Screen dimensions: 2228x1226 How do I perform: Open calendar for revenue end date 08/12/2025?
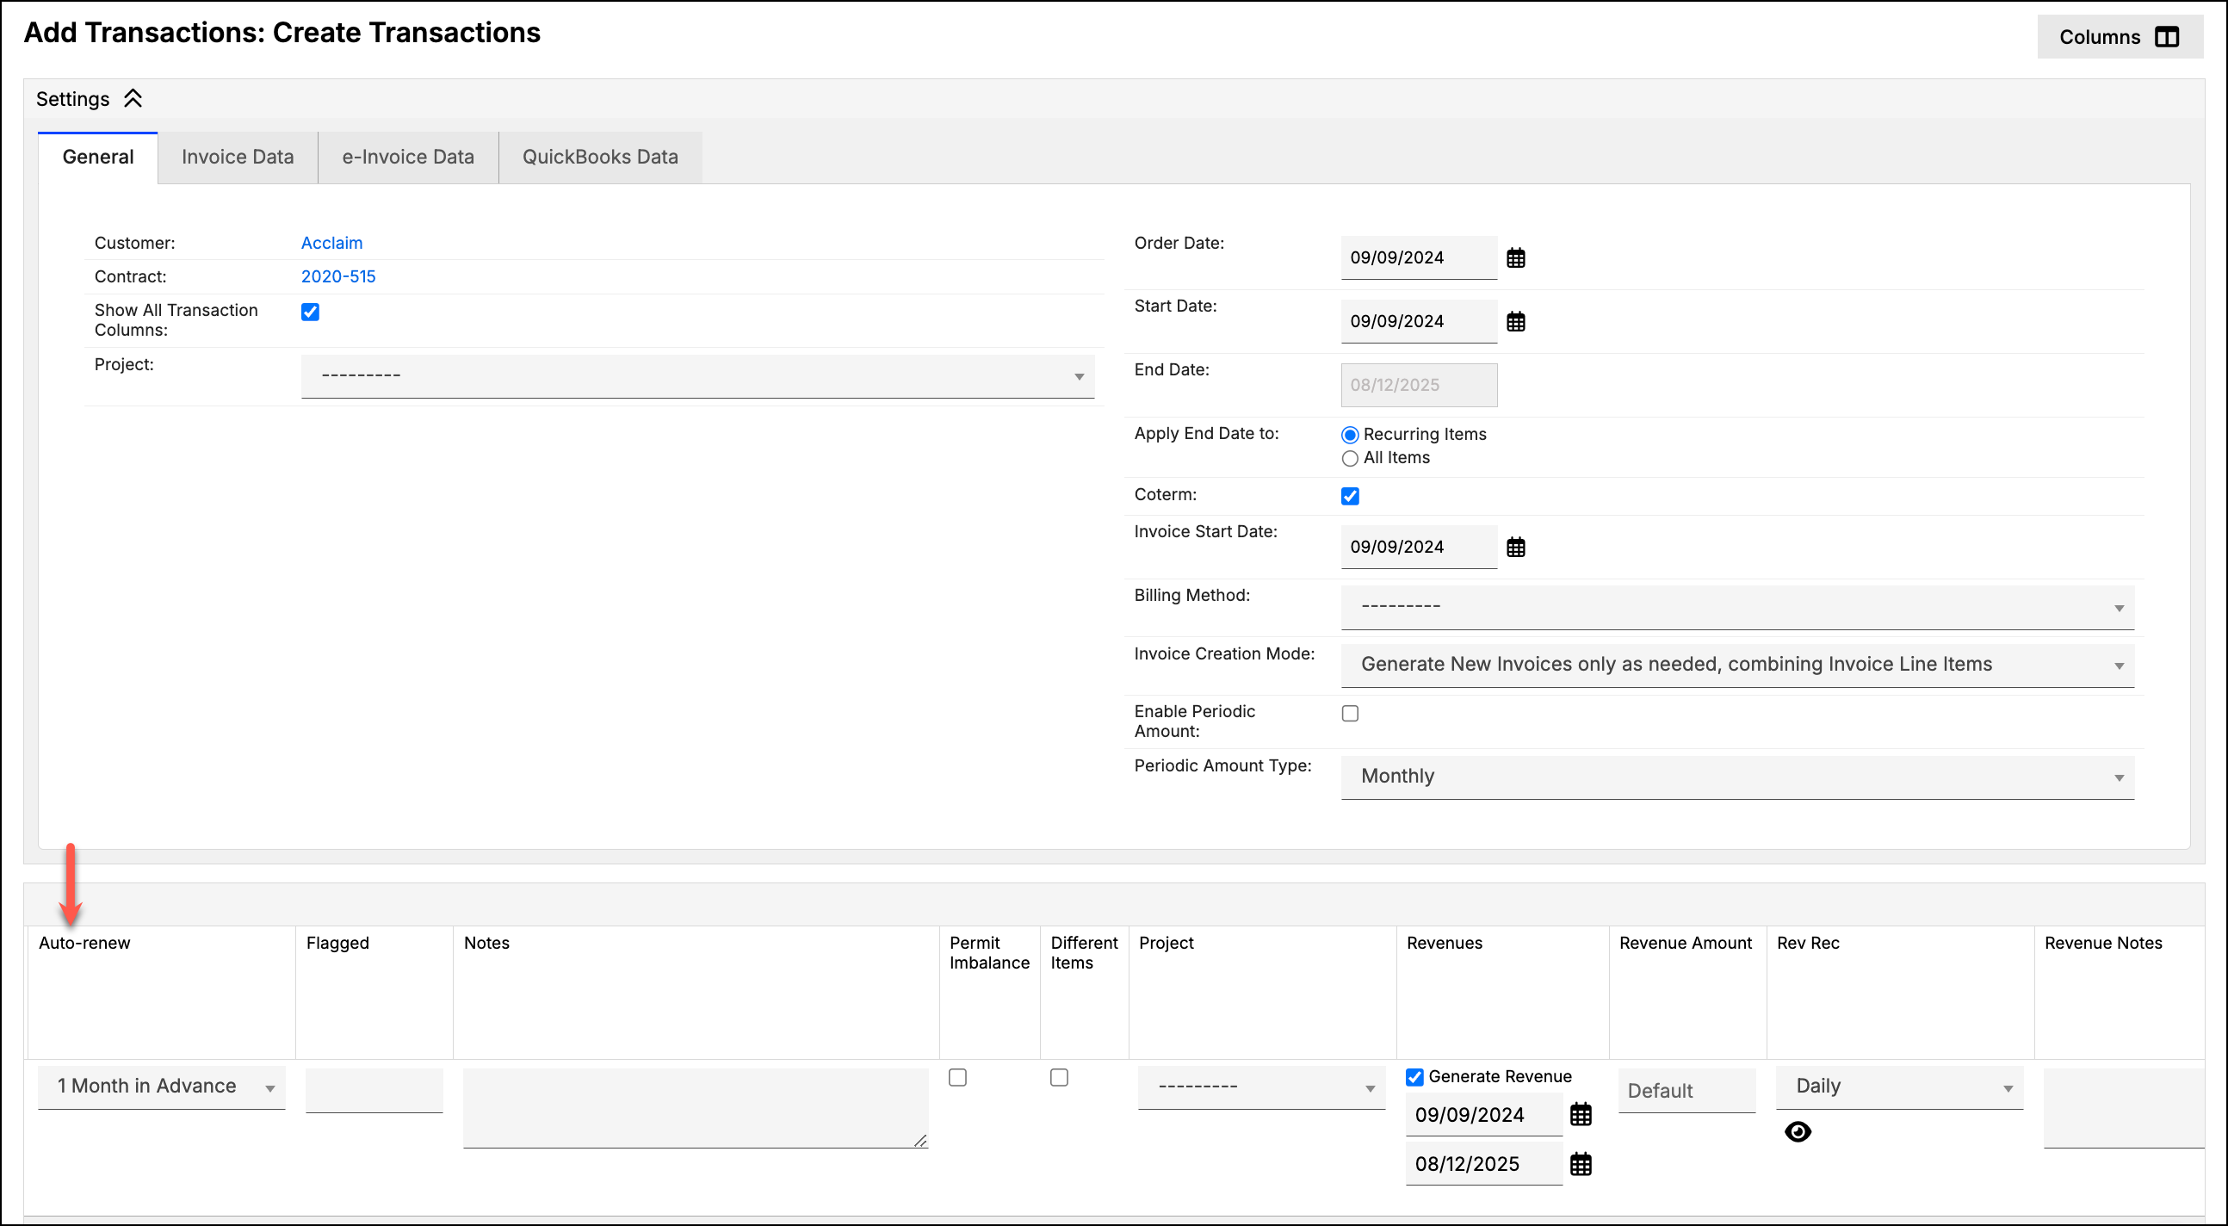coord(1581,1165)
